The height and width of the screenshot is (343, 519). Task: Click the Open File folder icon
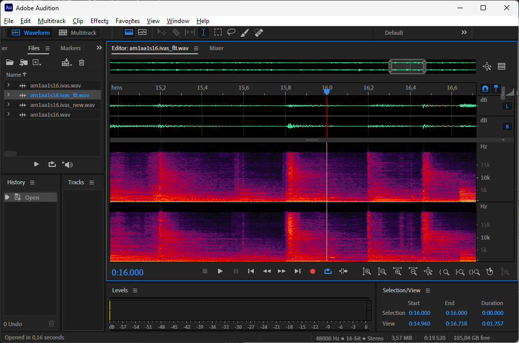[x=10, y=62]
